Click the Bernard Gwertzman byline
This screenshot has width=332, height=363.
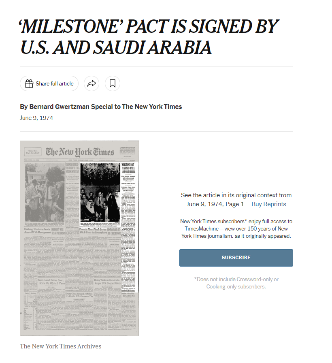pyautogui.click(x=101, y=107)
